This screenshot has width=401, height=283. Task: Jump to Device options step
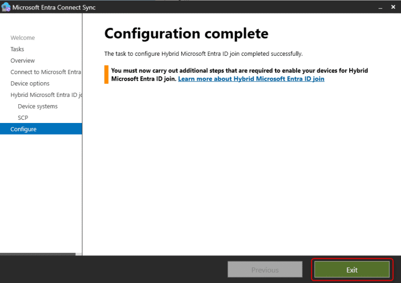pyautogui.click(x=30, y=83)
